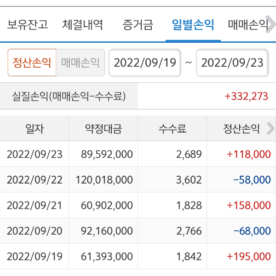Select the 일별손익 tab
The width and height of the screenshot is (276, 276).
tap(193, 24)
